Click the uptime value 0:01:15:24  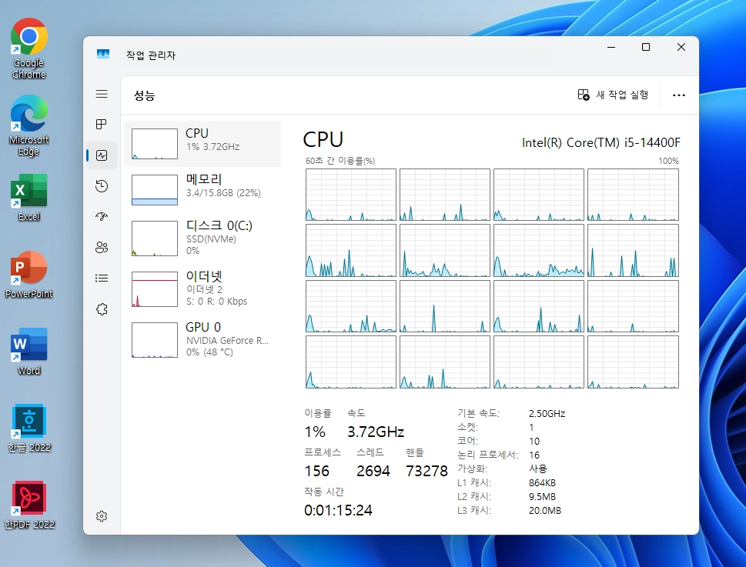(x=338, y=510)
